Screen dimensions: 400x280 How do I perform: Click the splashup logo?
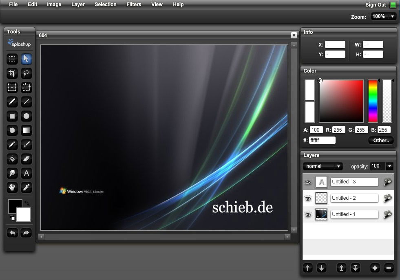[x=20, y=43]
